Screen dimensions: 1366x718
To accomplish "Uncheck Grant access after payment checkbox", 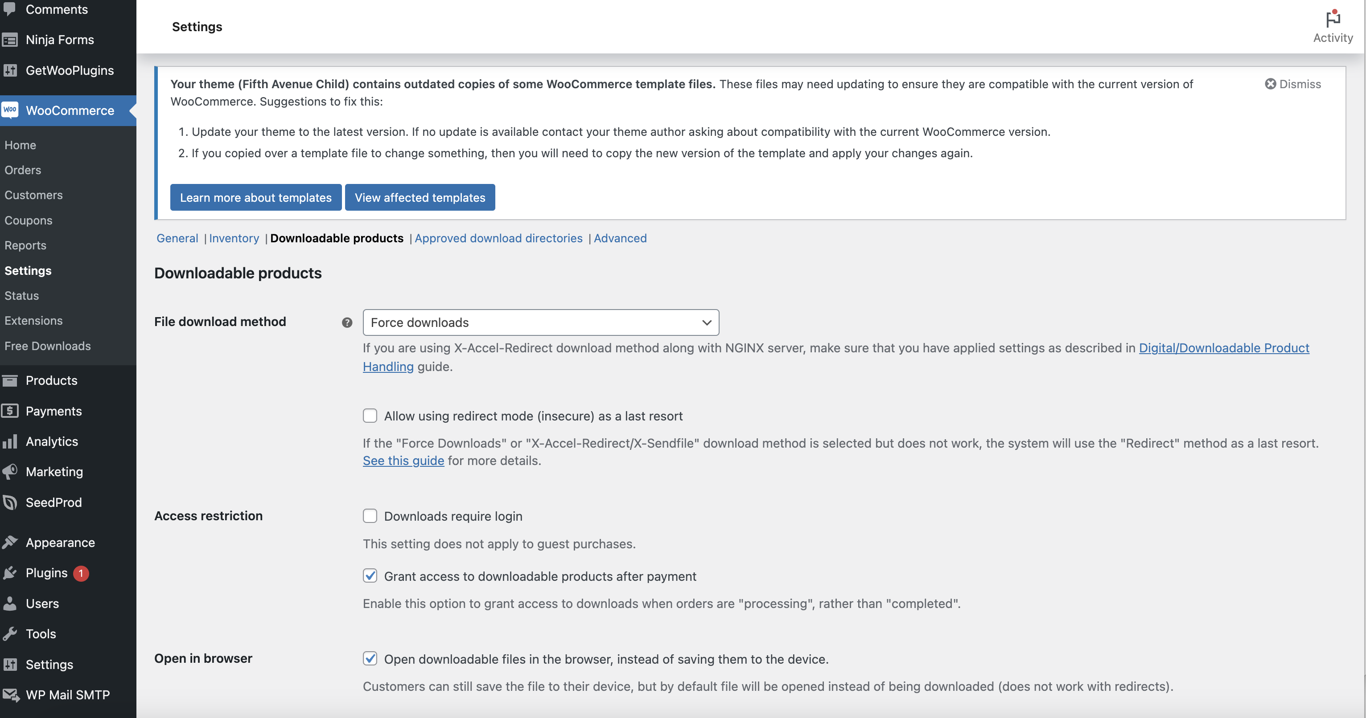I will click(370, 575).
